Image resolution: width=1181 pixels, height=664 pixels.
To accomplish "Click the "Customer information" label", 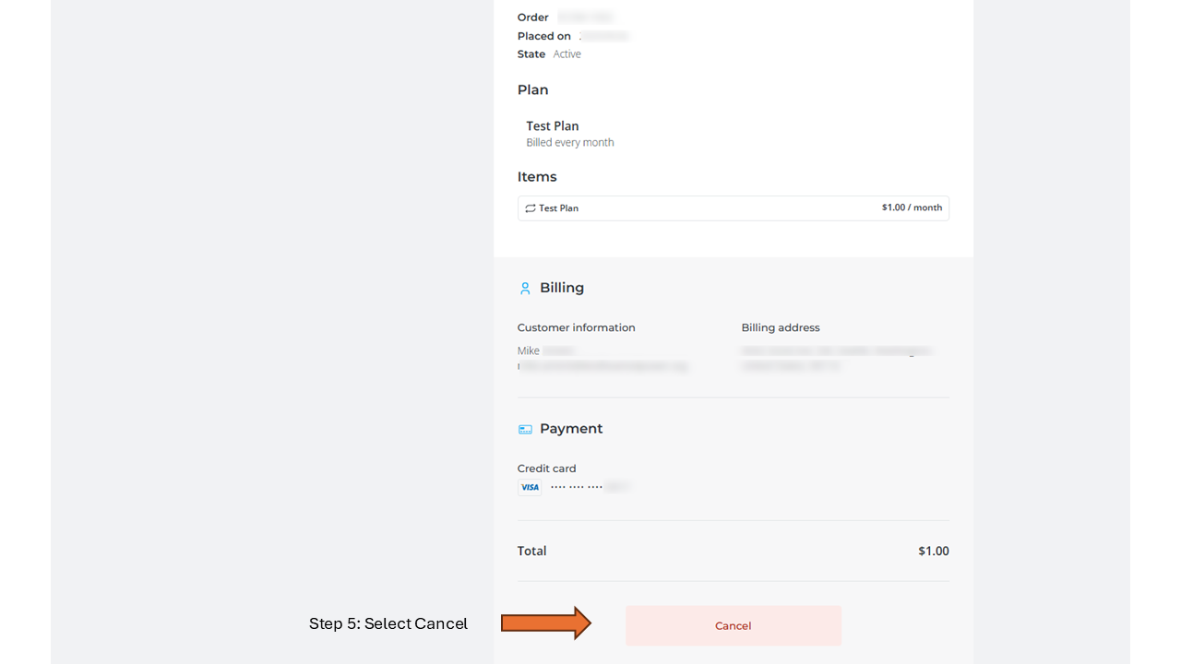I will tap(577, 327).
